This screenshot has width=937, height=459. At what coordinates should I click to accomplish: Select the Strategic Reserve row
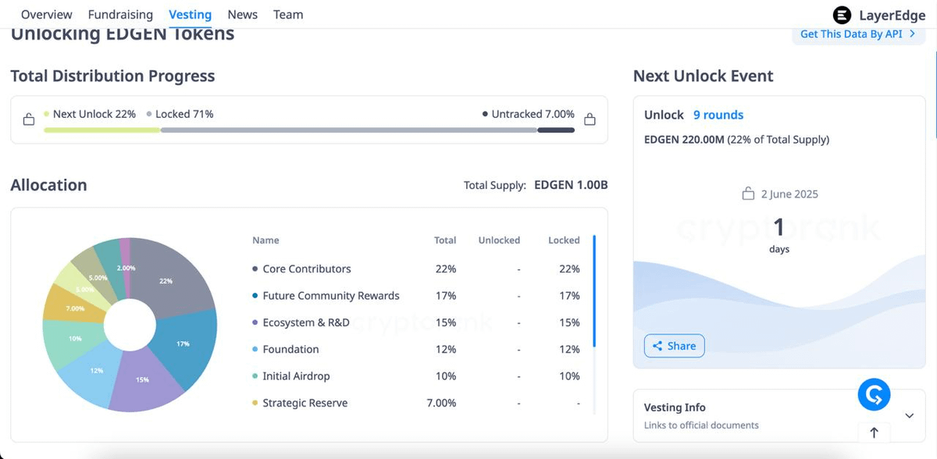point(416,403)
